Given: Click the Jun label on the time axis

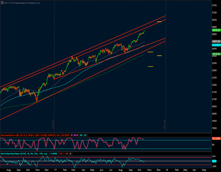Looking at the screenshot, I should tap(101, 170).
